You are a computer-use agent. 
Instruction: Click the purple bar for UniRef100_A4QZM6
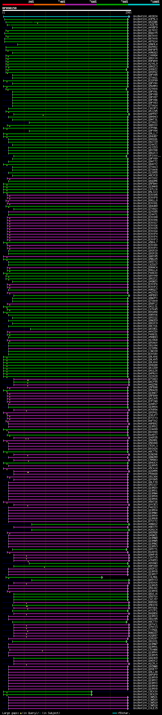(71, 385)
